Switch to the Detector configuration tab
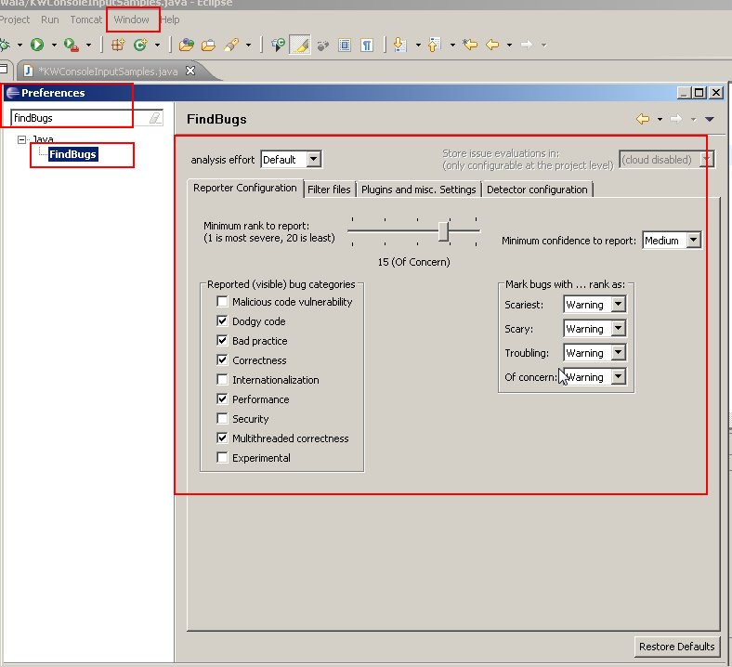732x667 pixels. [x=537, y=190]
